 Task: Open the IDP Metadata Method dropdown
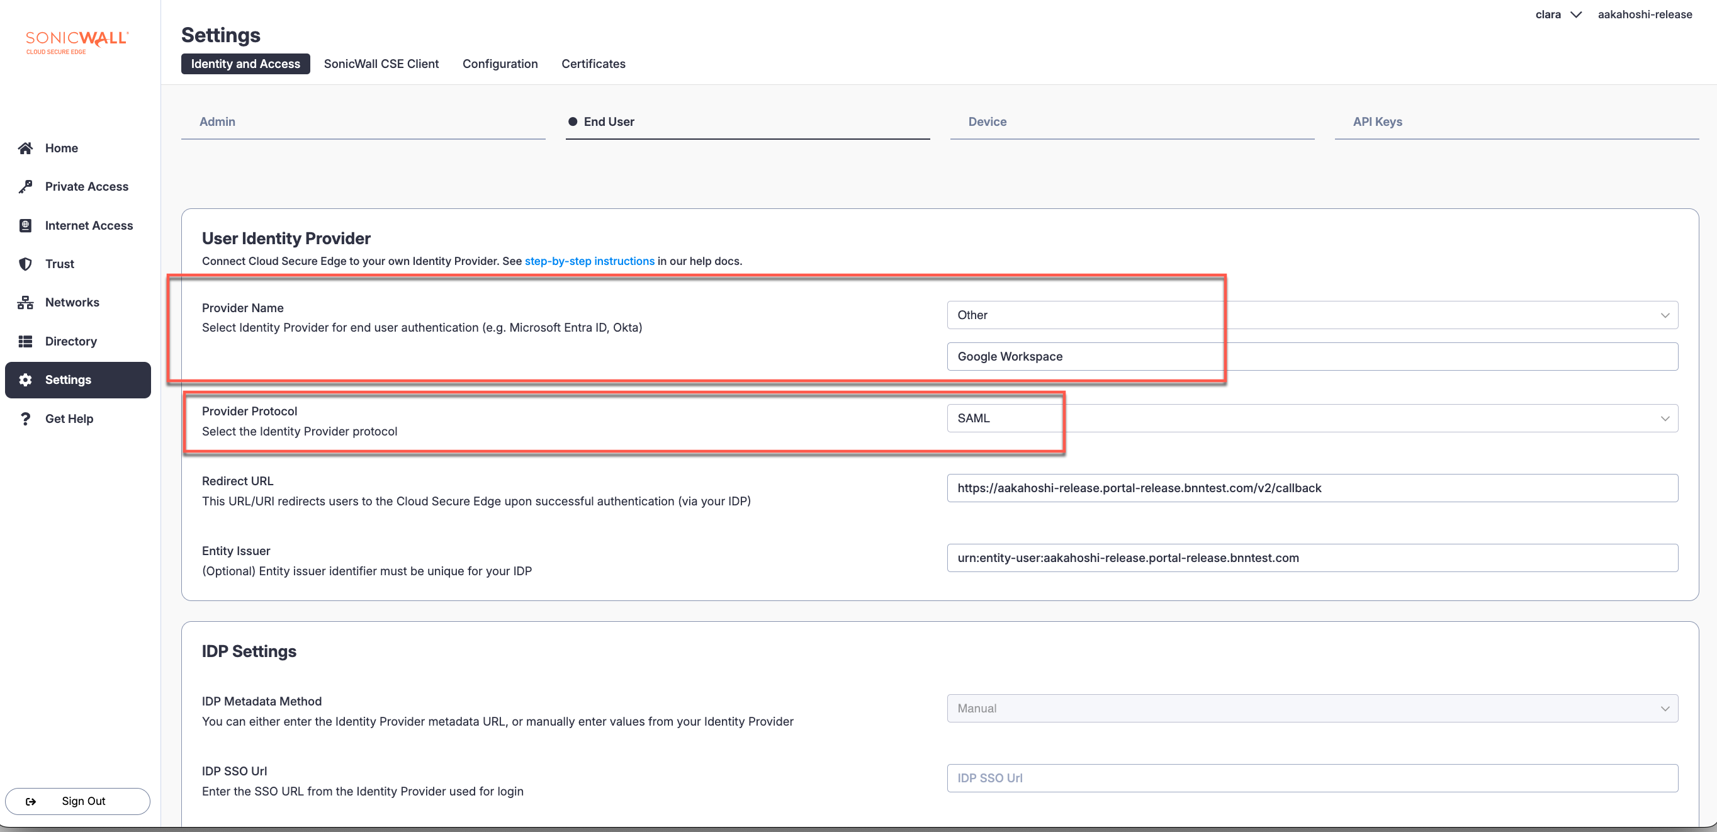click(x=1312, y=709)
